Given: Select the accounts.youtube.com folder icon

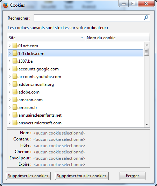Looking at the screenshot, I should coord(15,76).
